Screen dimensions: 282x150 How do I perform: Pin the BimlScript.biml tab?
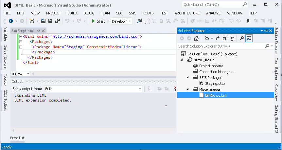[38, 31]
